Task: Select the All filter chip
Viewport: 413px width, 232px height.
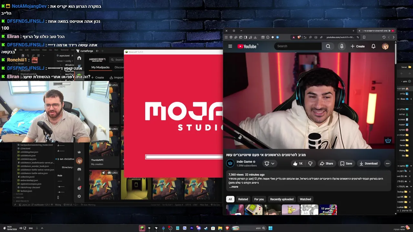Action: [230, 199]
